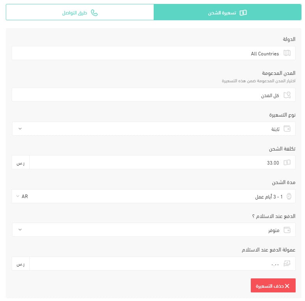The height and width of the screenshot is (301, 305).
Task: Select the تسعيرة الشحن tab
Action: (x=227, y=12)
